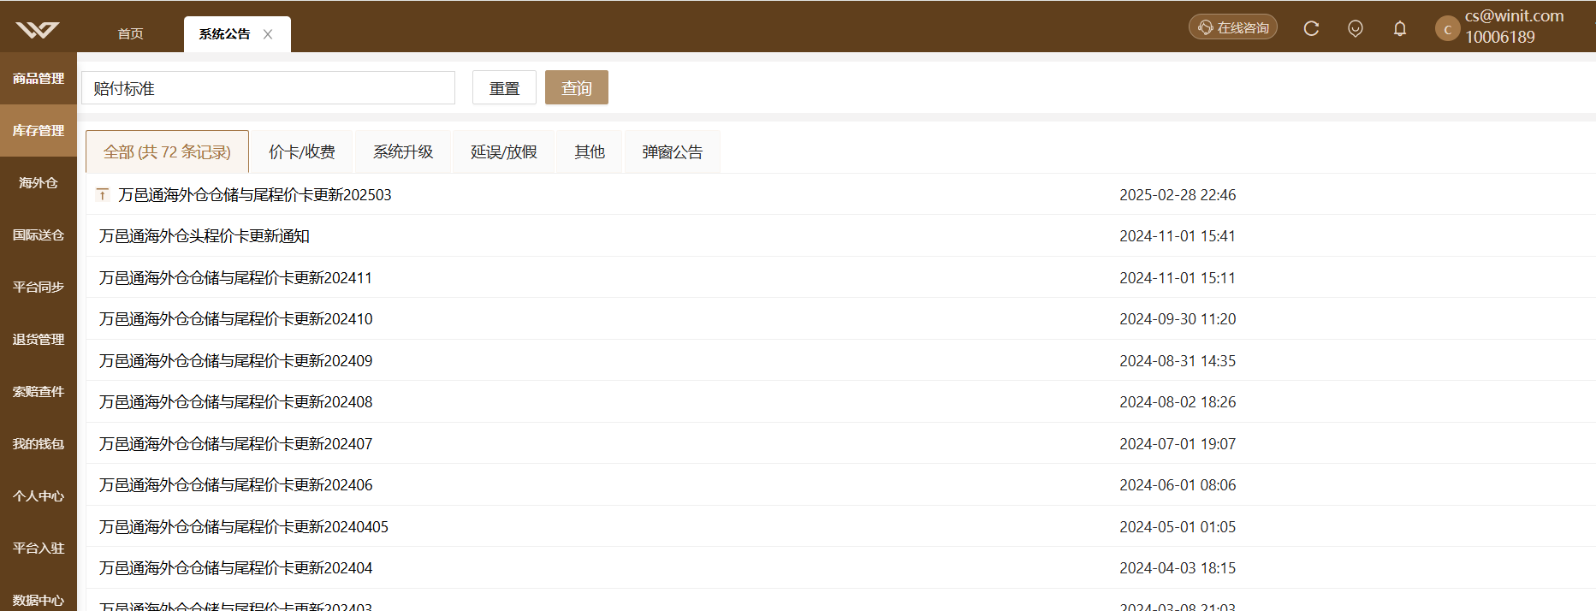The width and height of the screenshot is (1596, 611).
Task: Switch to the 价卡/收费 tab
Action: click(x=302, y=151)
